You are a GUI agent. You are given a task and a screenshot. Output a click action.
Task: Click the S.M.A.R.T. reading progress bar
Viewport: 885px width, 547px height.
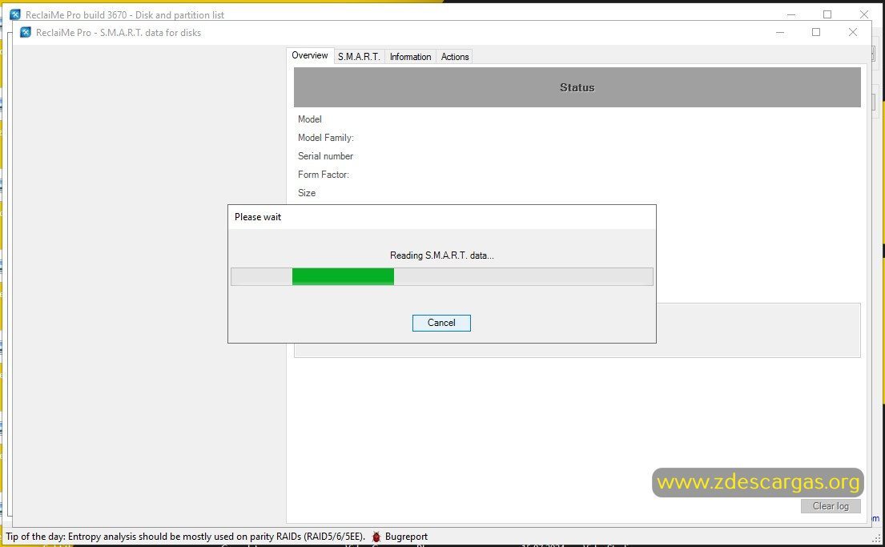pos(442,276)
